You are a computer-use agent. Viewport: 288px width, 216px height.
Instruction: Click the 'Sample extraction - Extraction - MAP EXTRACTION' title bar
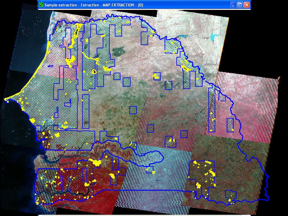[x=144, y=5]
